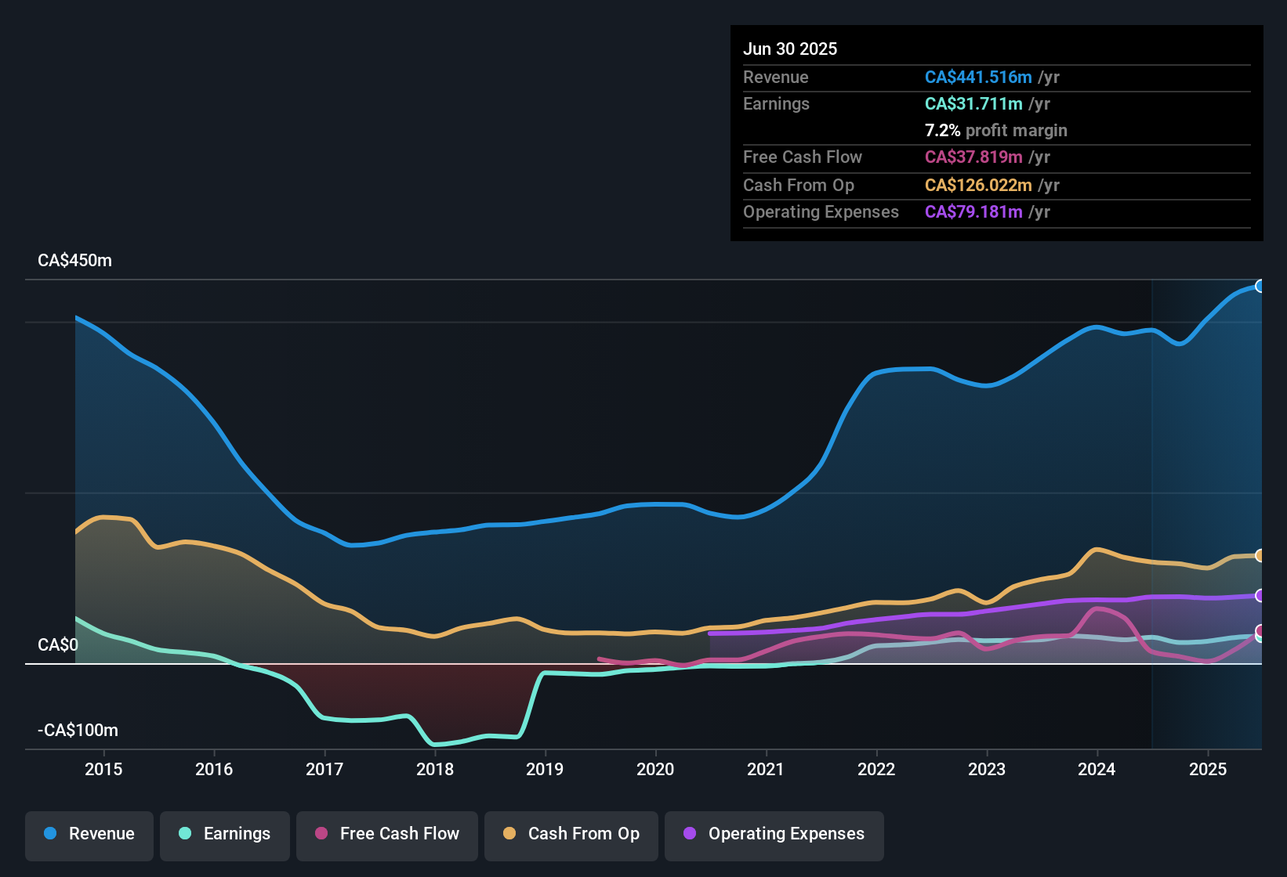
Task: Click the orange Cash From Op legend dot
Action: pyautogui.click(x=509, y=833)
